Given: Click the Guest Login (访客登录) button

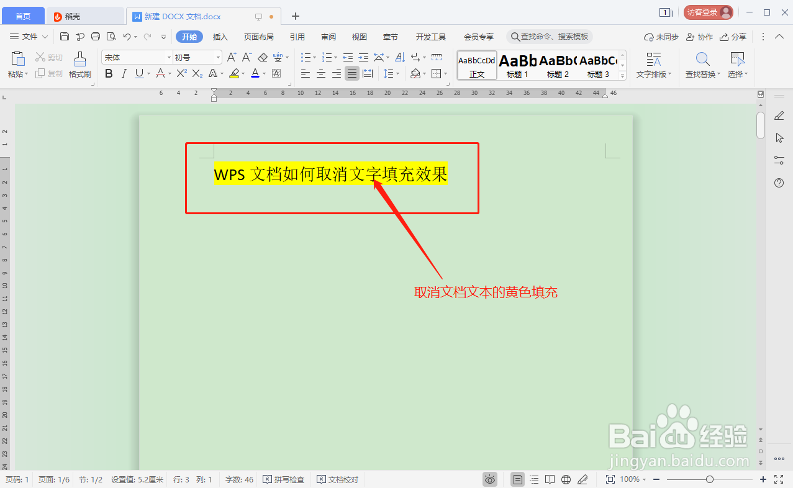Looking at the screenshot, I should click(709, 12).
